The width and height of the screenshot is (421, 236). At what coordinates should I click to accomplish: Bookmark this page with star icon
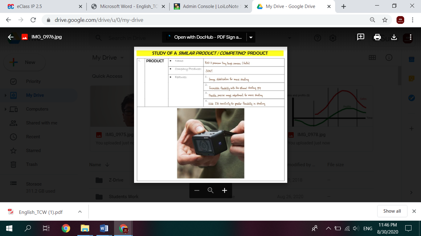click(385, 20)
